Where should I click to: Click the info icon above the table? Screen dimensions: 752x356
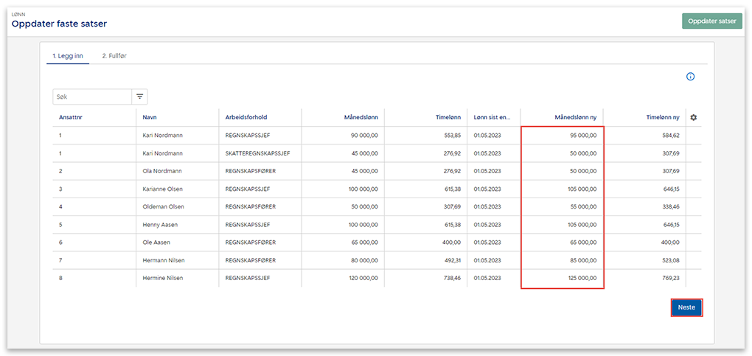690,77
